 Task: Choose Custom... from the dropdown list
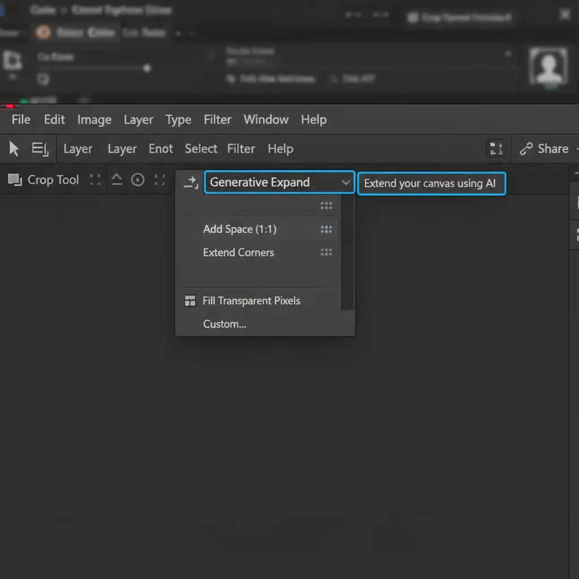click(224, 324)
